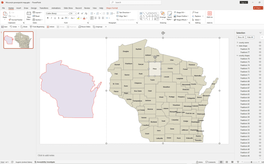The image size is (264, 164).
Task: Open Reuse Slides pane
Action: tap(84, 27)
